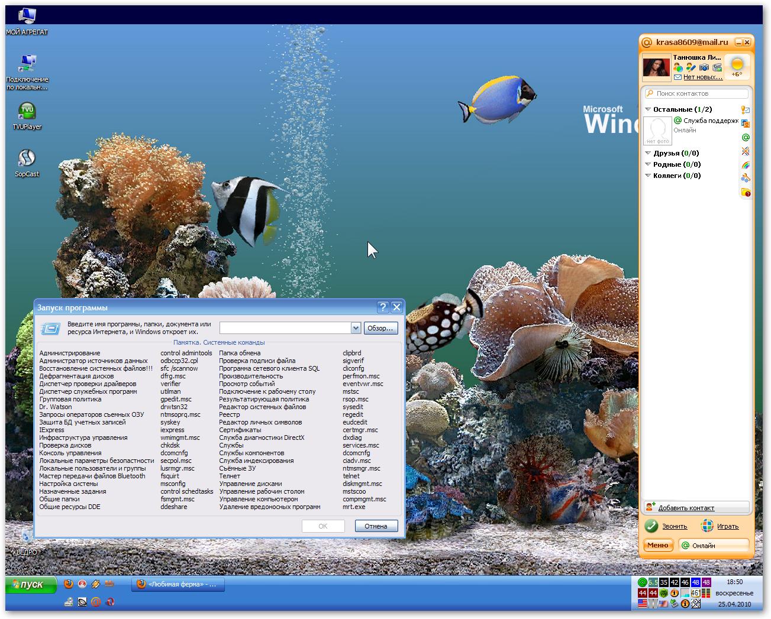Click the text 'Дефрагментация дисков'
The width and height of the screenshot is (771, 619).
pyautogui.click(x=77, y=376)
